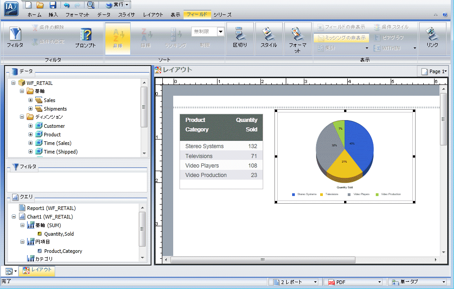The width and height of the screenshot is (454, 289).
Task: Switch to the 表示 ribbon tab
Action: pyautogui.click(x=175, y=15)
